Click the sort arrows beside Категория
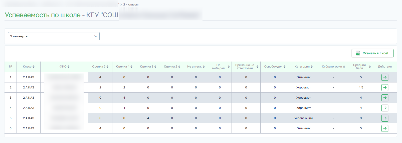The image size is (402, 143). [312, 67]
